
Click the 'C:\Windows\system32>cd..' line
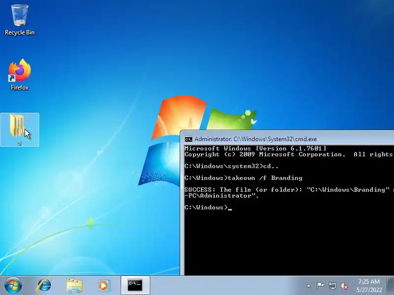[231, 166]
